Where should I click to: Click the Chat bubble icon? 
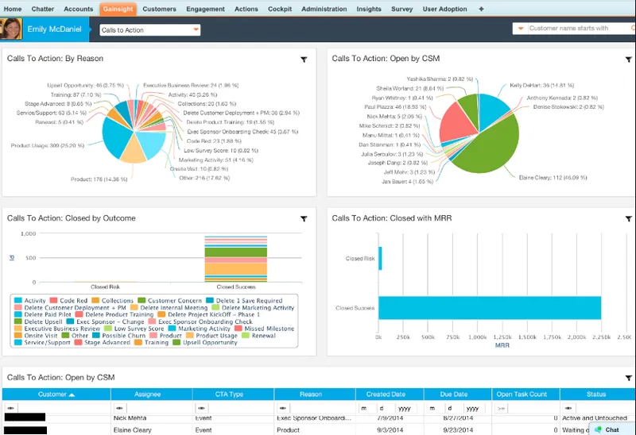(x=598, y=429)
